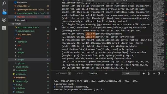This screenshot has width=167, height=94.
Task: Open the Debug view icon
Action: click(4, 20)
